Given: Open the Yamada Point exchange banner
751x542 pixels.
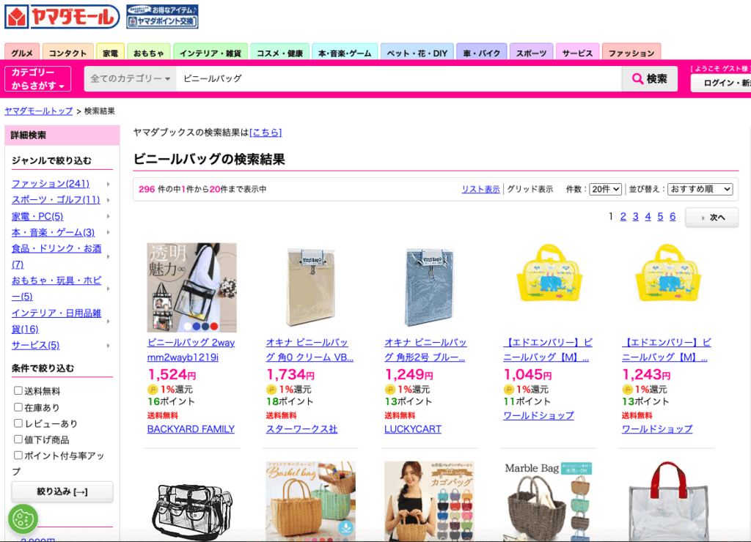Looking at the screenshot, I should tap(162, 17).
